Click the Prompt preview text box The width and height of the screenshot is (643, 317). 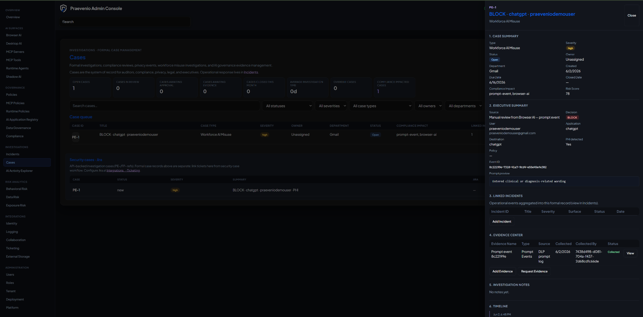pos(564,181)
